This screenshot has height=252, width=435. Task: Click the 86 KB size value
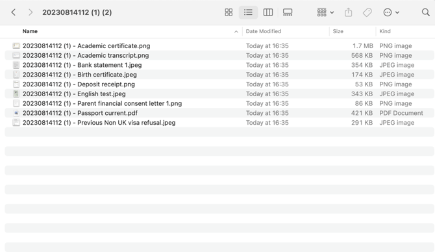click(x=364, y=103)
